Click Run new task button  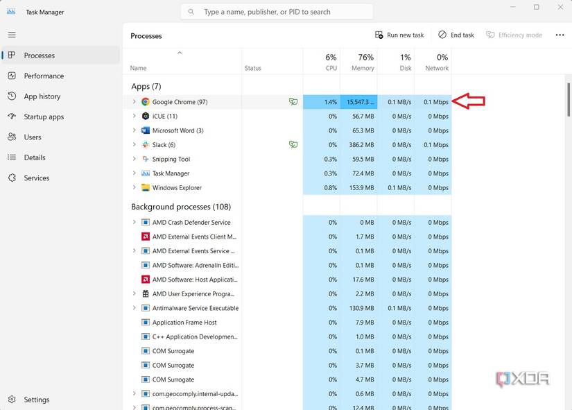tap(399, 35)
